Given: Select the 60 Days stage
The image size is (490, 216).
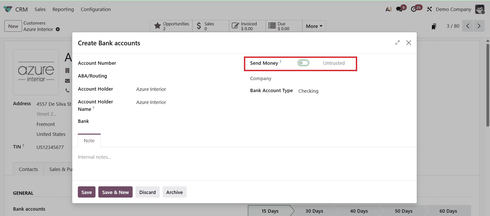Looking at the screenshot, I should 448,211.
